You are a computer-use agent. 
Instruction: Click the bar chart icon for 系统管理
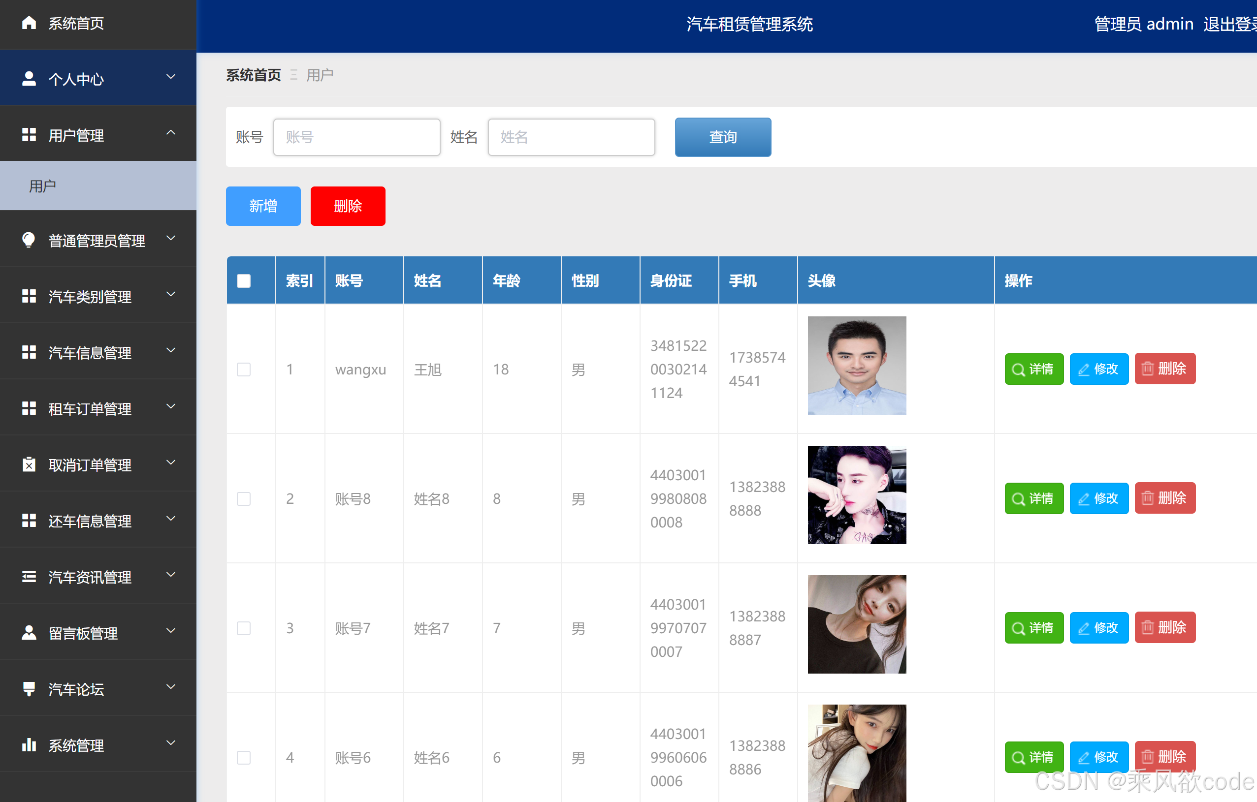(29, 744)
